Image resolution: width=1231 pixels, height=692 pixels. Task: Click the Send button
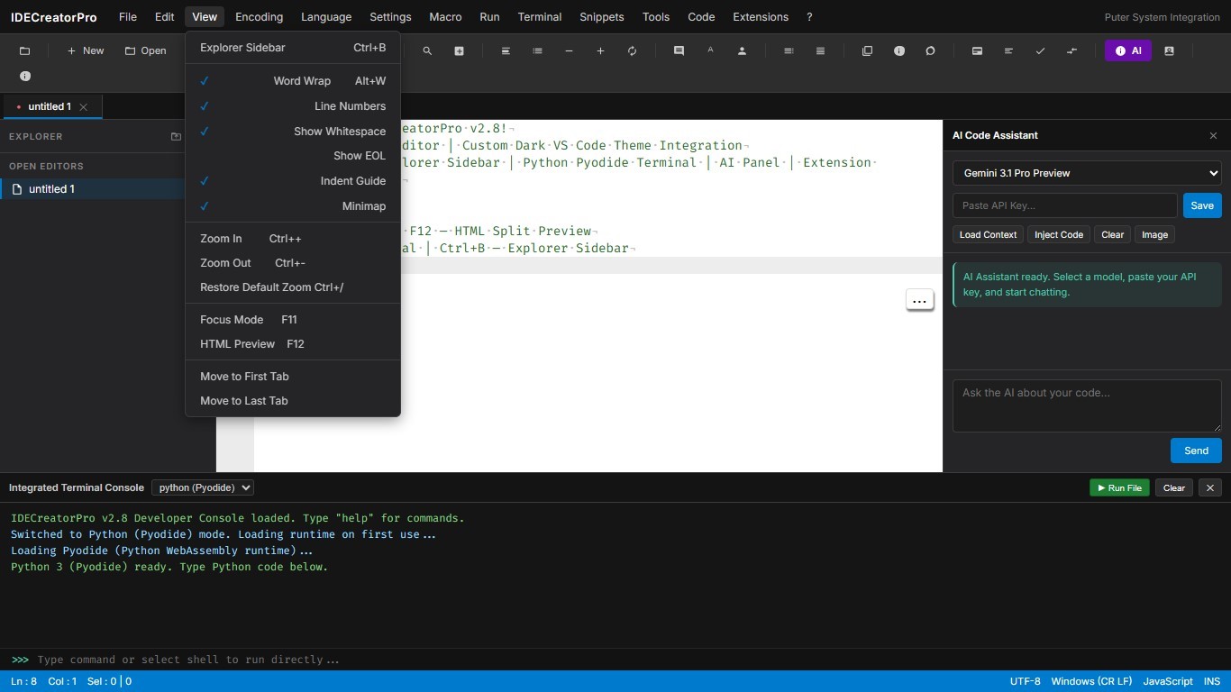1196,451
